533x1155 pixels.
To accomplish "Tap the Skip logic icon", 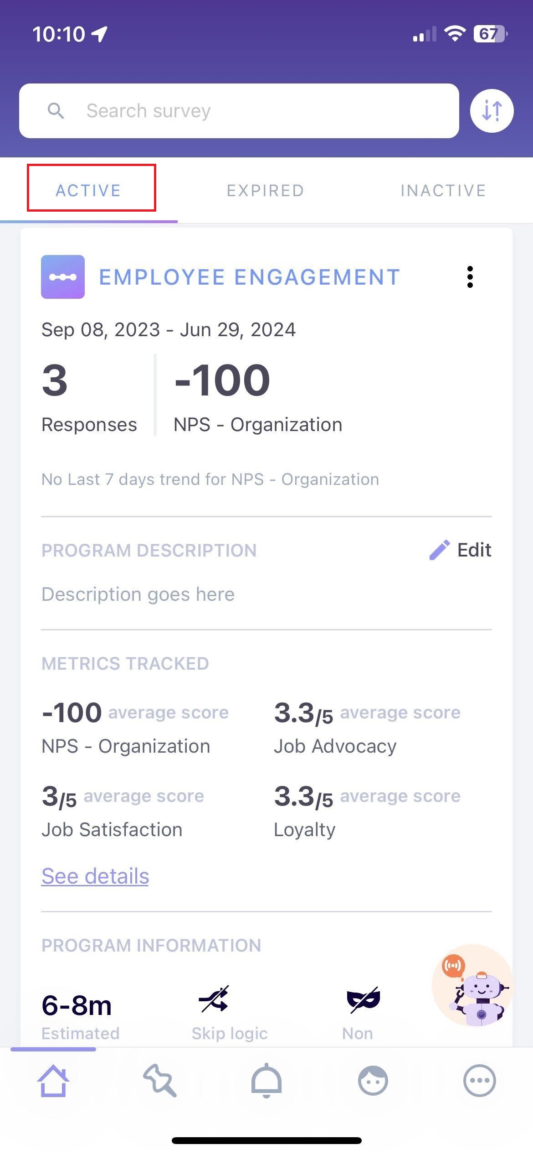I will tap(214, 999).
